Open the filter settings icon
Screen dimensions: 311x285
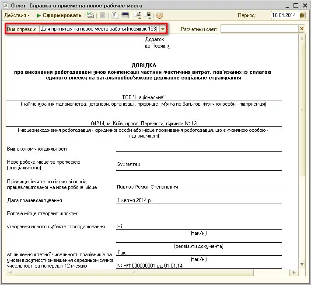tap(115, 15)
